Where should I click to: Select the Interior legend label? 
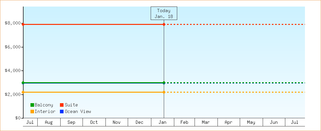[x=45, y=112]
